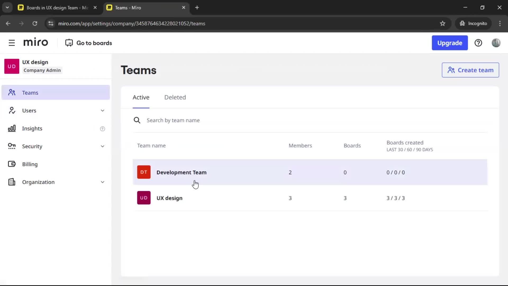Click the Boards column header
This screenshot has height=286, width=508.
pyautogui.click(x=352, y=146)
